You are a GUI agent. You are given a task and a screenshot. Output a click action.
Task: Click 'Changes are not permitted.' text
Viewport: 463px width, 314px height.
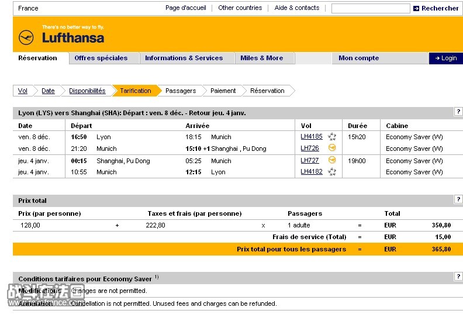coord(109,291)
